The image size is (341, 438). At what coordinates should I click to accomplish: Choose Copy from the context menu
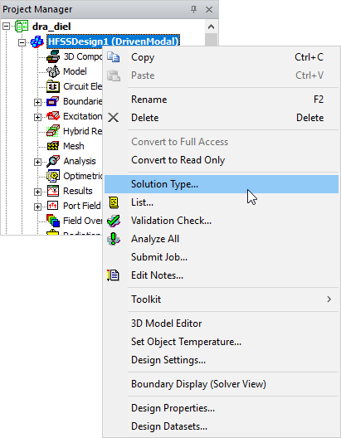222,57
